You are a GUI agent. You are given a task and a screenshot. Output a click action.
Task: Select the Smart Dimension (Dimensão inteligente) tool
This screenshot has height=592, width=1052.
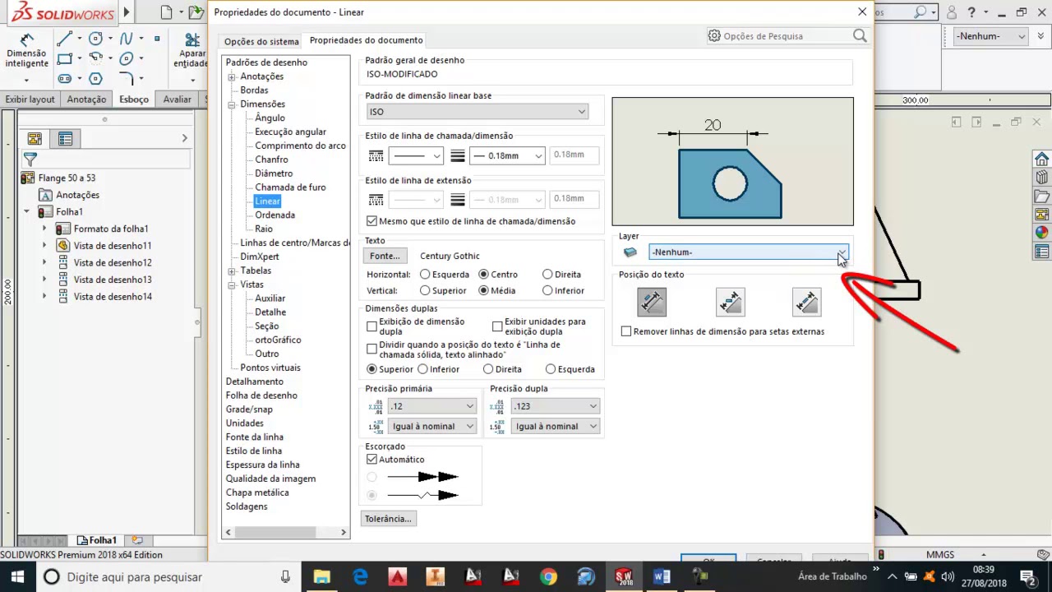26,51
